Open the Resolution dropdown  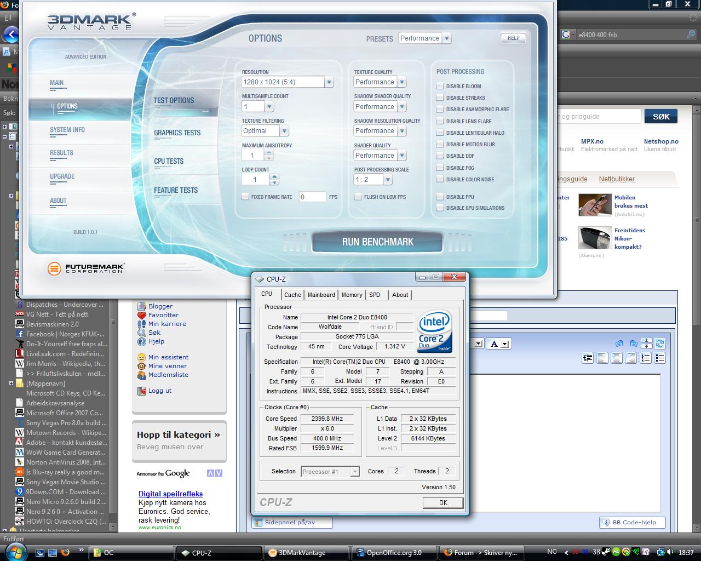(288, 82)
